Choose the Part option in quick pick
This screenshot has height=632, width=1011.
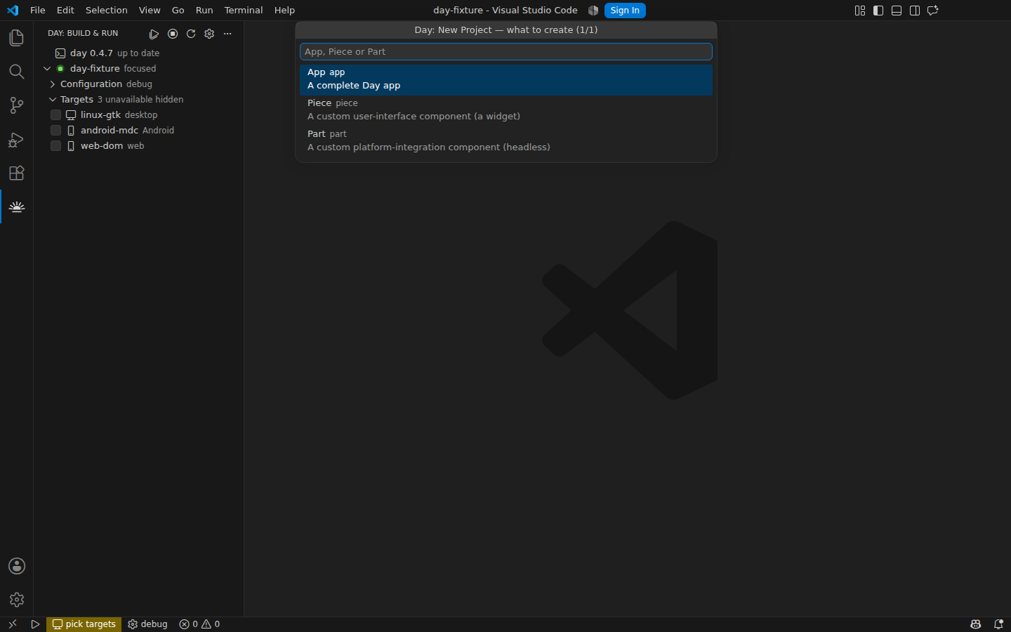[506, 141]
